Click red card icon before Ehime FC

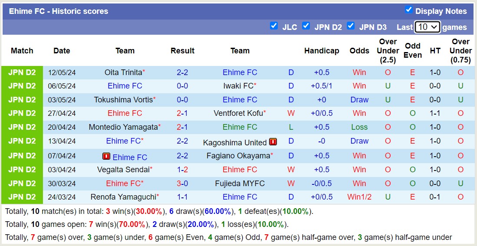click(106, 156)
